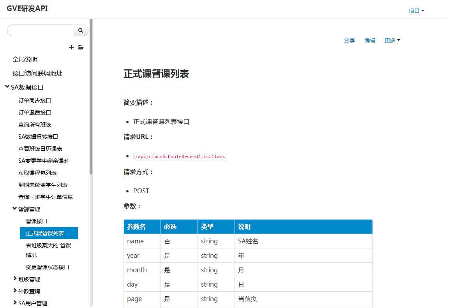Screen dimensions: 450x308
Task: Collapse the 督課管理 folder
Action: 15,209
